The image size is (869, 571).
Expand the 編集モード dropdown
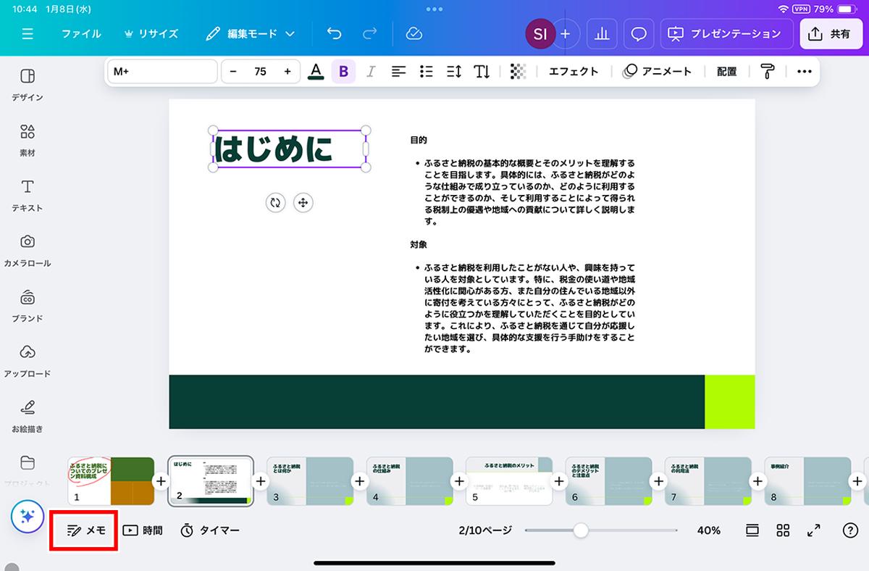click(251, 34)
